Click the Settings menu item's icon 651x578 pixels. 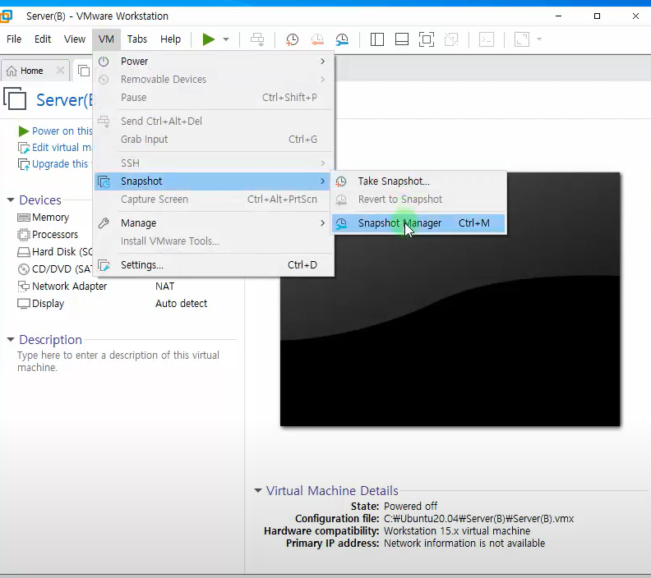tap(104, 265)
